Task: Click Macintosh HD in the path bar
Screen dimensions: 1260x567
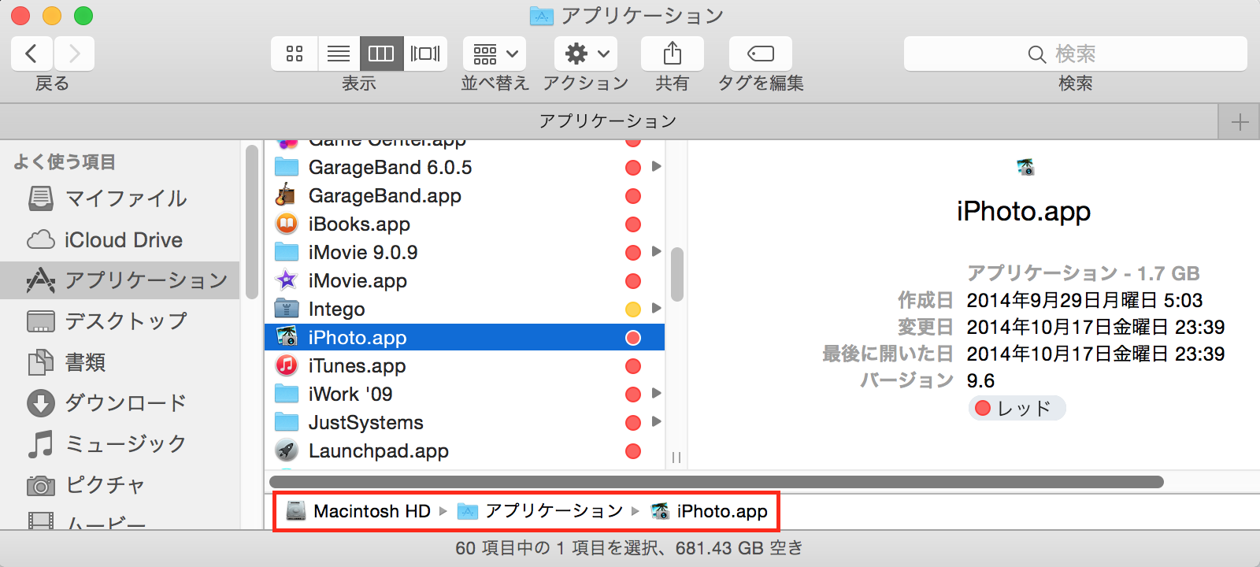Action: (358, 511)
